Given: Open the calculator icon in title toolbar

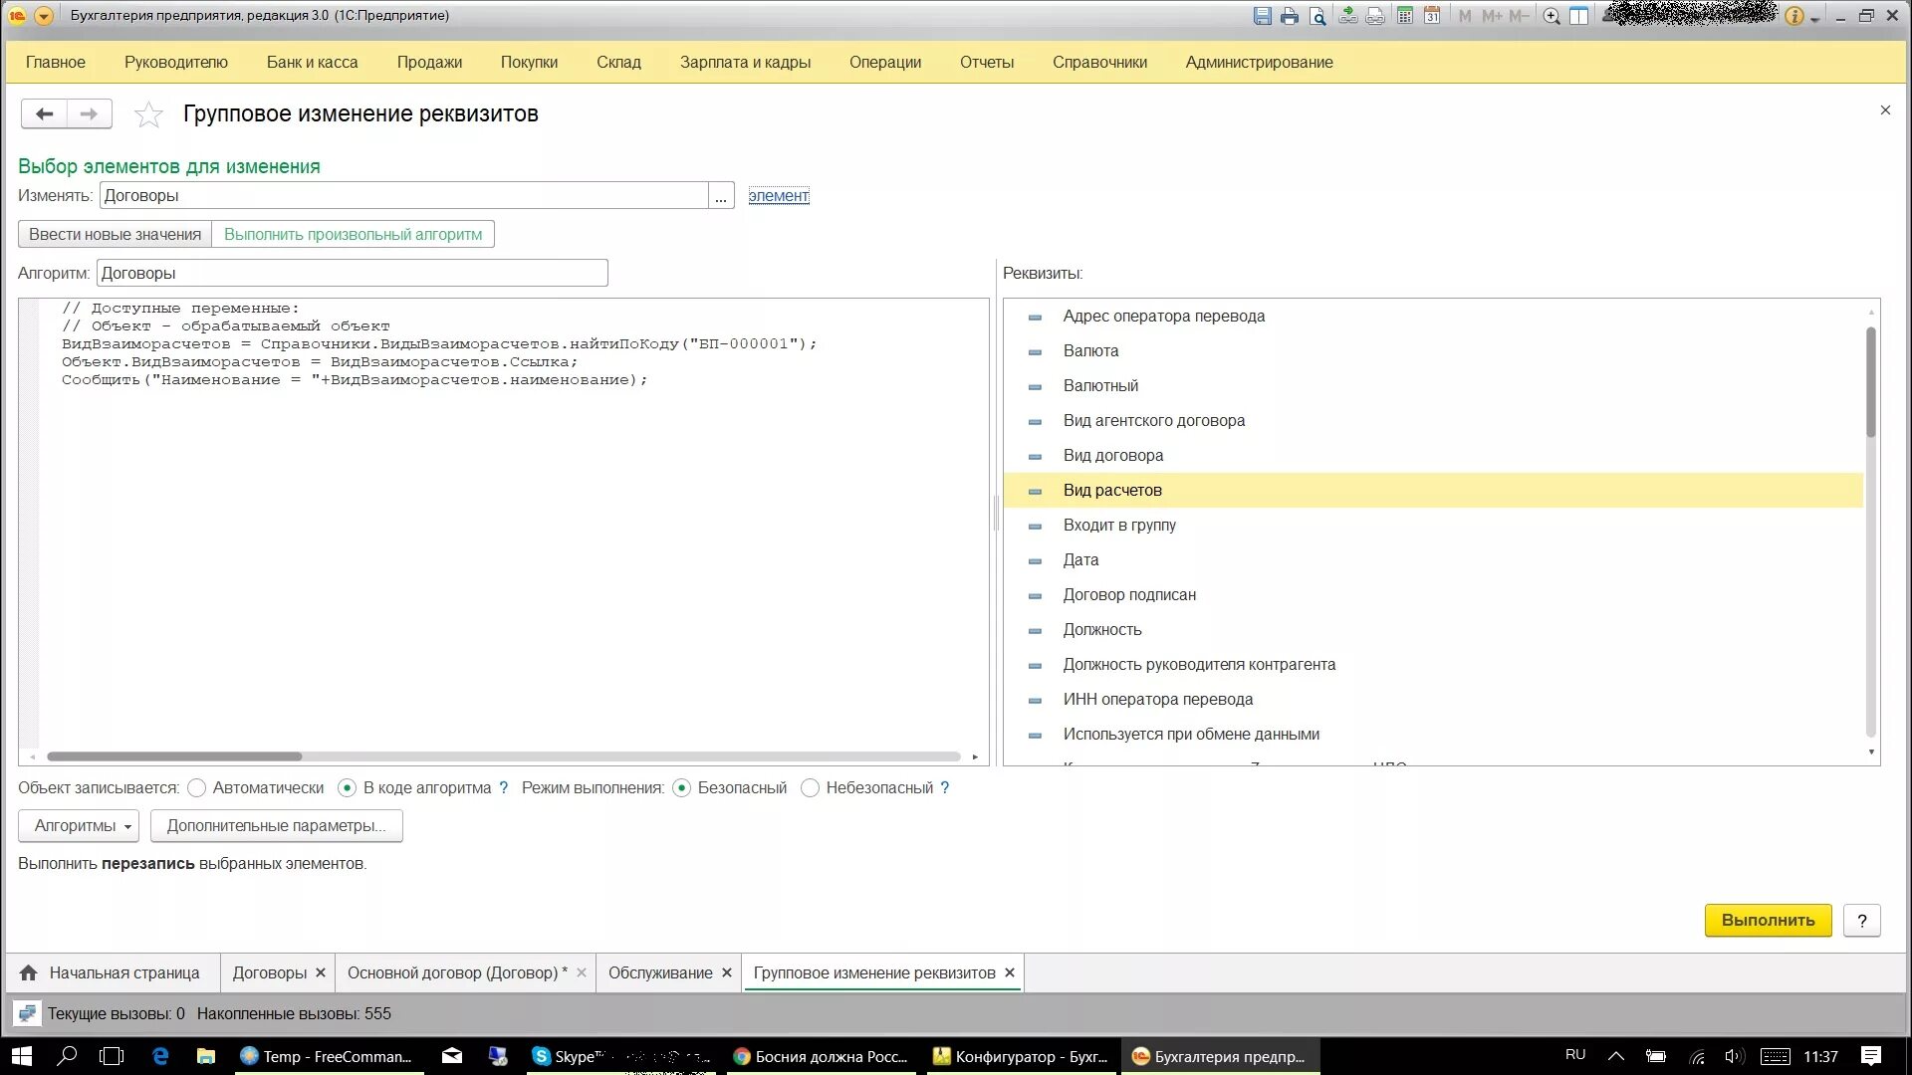Looking at the screenshot, I should coord(1404,16).
